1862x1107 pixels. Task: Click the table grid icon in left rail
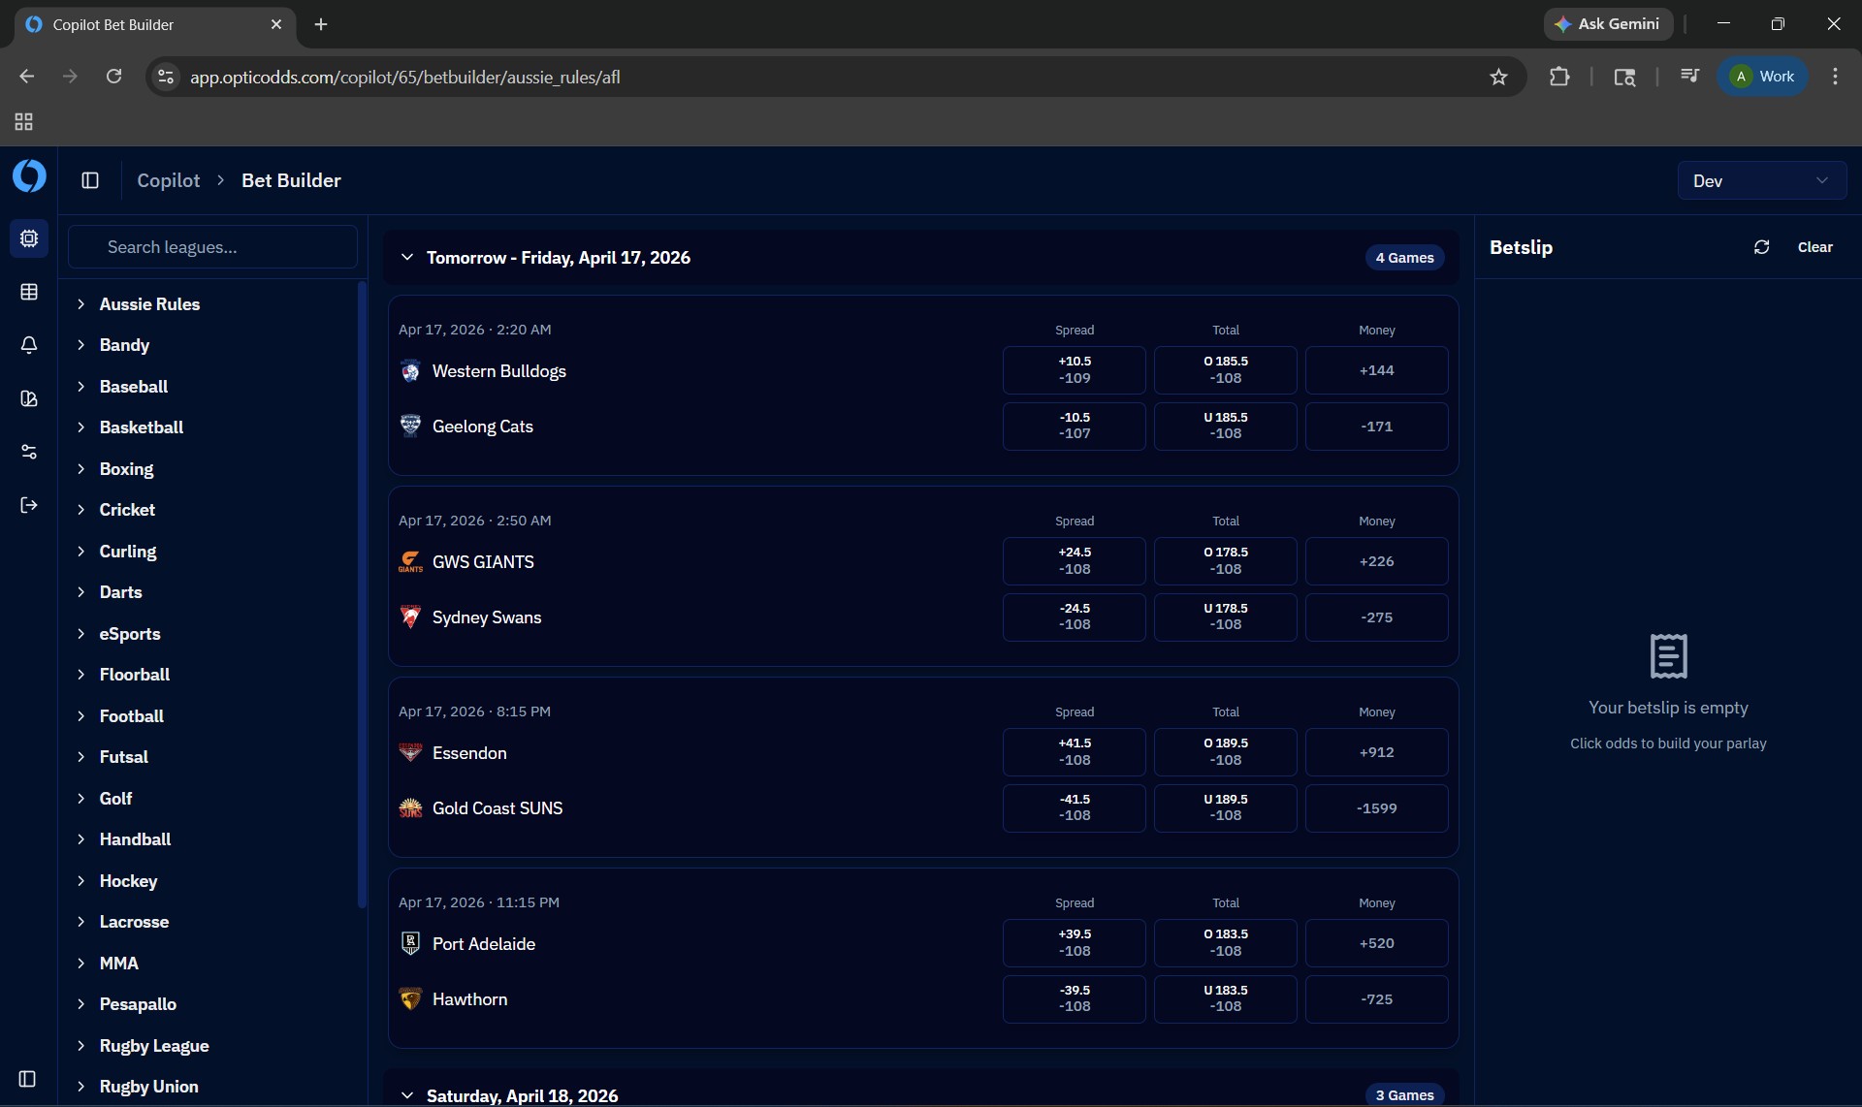pos(29,292)
